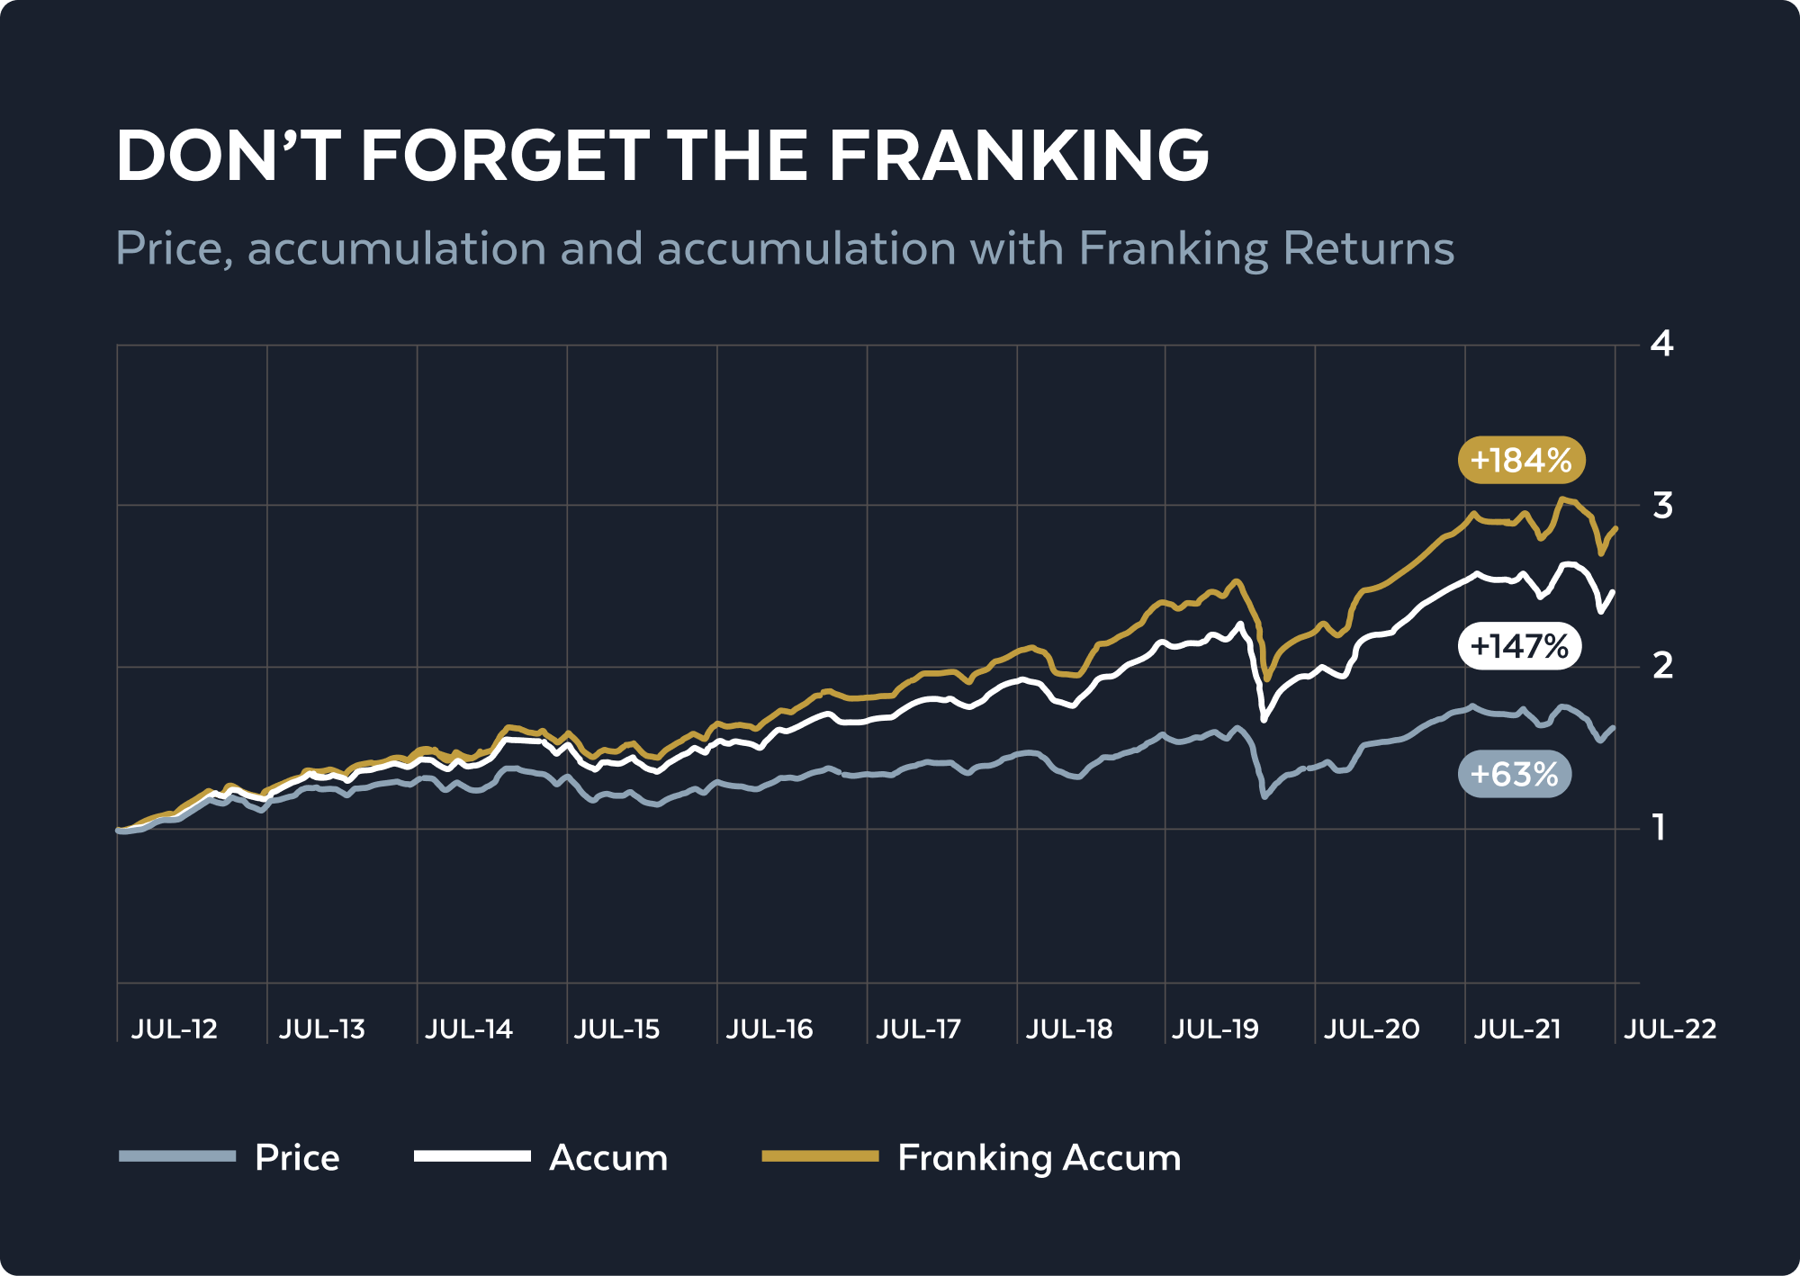The height and width of the screenshot is (1276, 1800).
Task: Click the "Price" legend label
Action: click(x=297, y=1158)
